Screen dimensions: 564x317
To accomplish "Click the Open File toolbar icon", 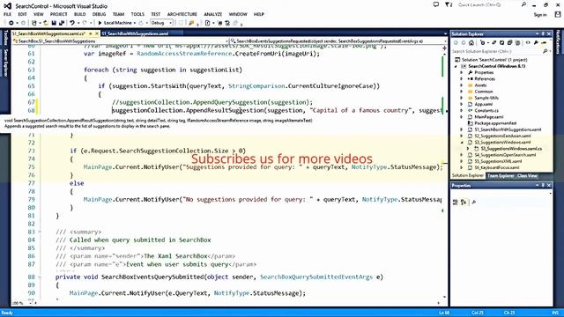I will [46, 23].
